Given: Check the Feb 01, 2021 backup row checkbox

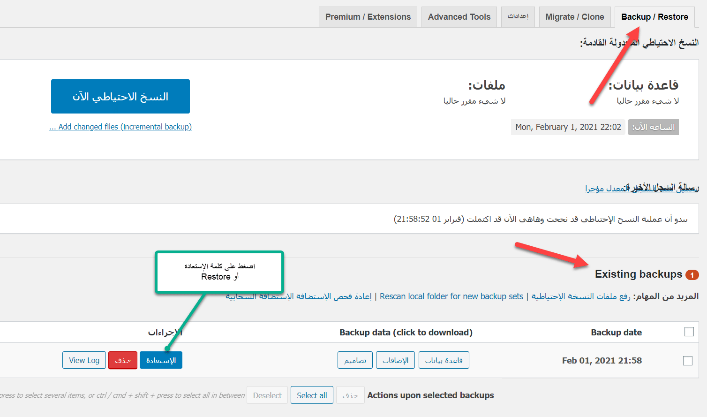Looking at the screenshot, I should pyautogui.click(x=687, y=360).
